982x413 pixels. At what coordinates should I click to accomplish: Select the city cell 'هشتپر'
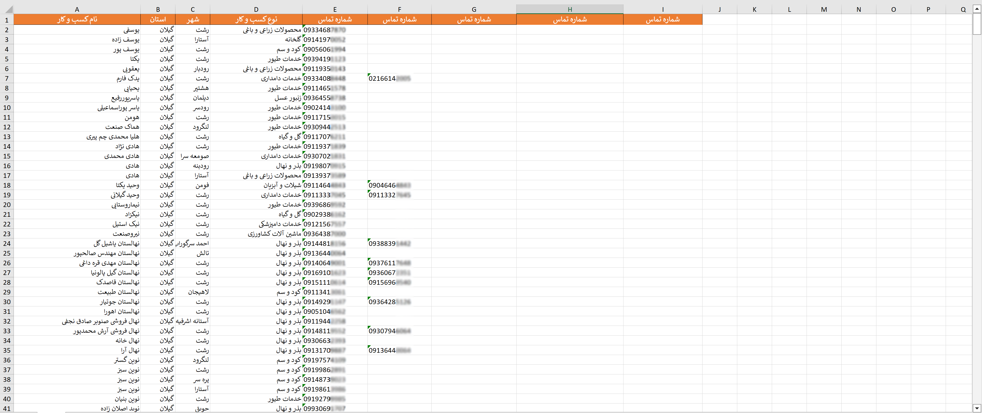pyautogui.click(x=193, y=88)
